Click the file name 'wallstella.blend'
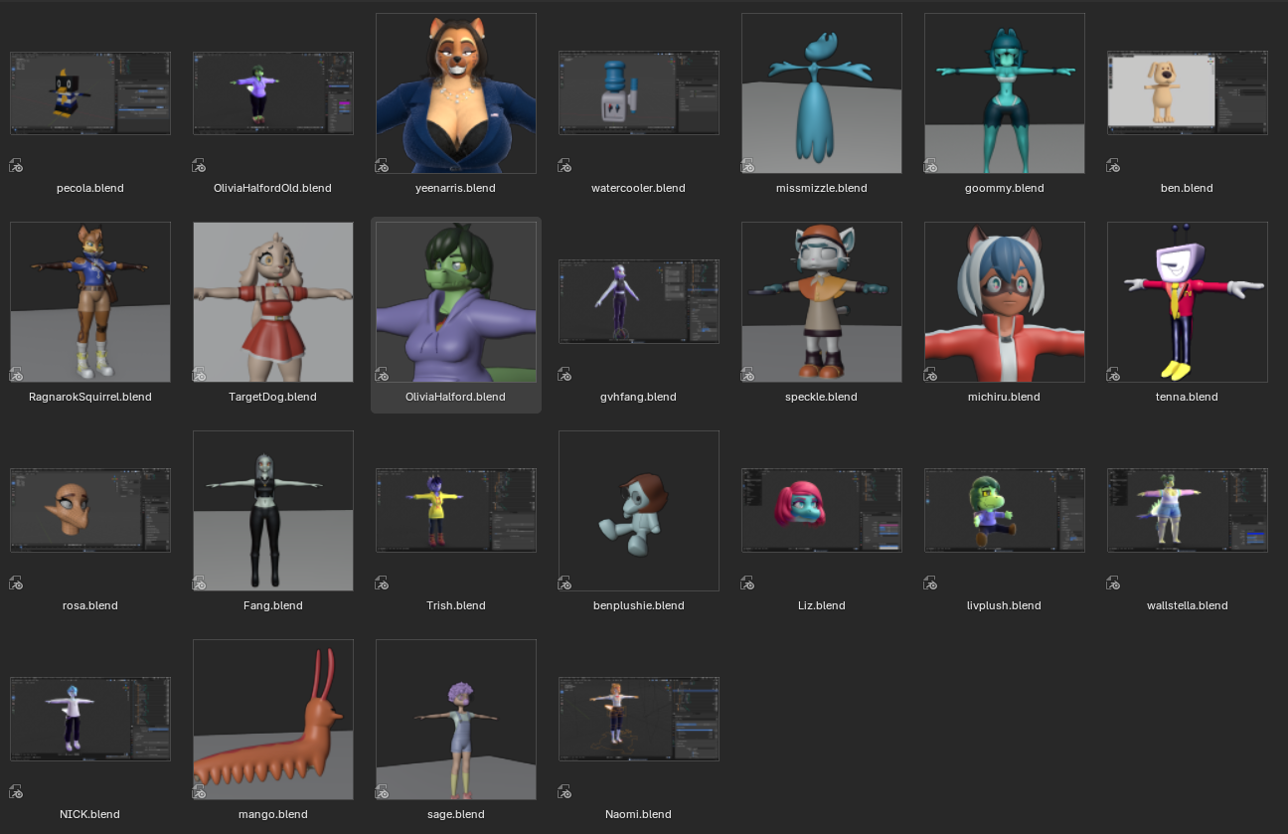 [x=1188, y=605]
